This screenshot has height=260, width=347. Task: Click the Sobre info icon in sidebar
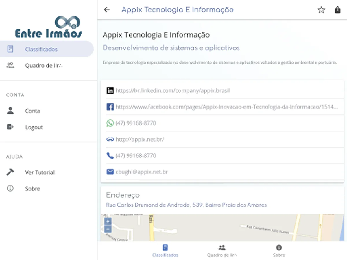10,189
